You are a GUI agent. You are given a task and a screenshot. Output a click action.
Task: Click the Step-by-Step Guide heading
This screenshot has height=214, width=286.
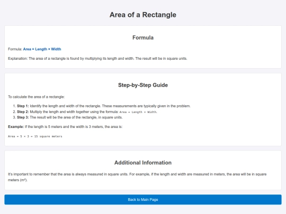click(x=143, y=85)
